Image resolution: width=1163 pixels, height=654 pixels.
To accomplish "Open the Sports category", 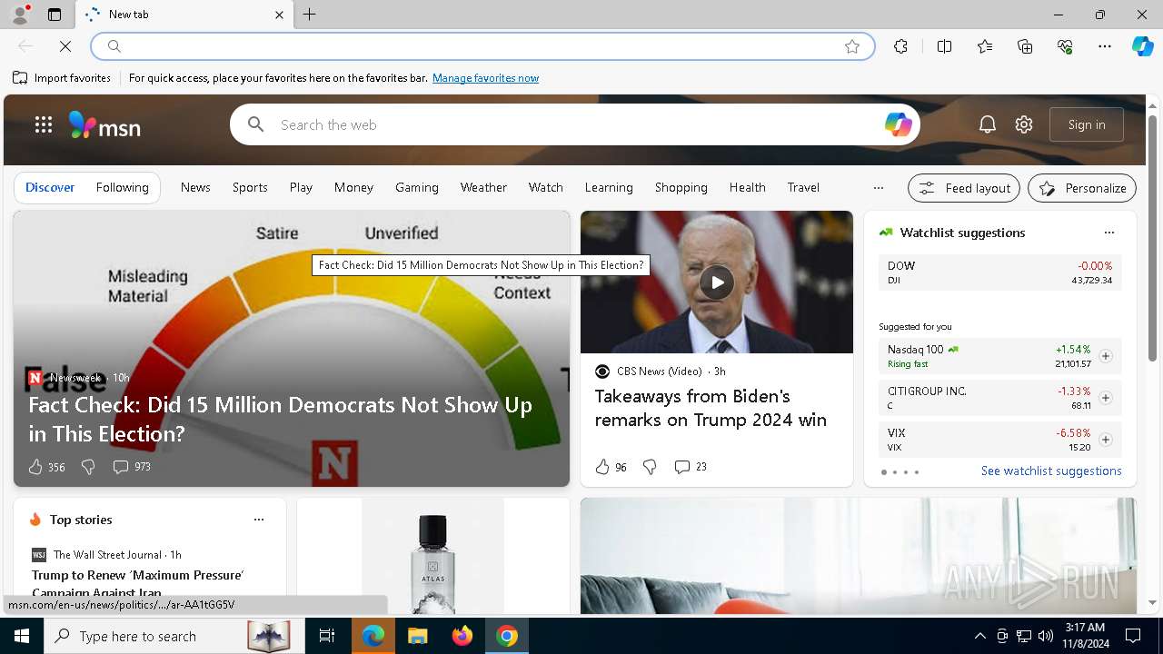I will (x=250, y=187).
